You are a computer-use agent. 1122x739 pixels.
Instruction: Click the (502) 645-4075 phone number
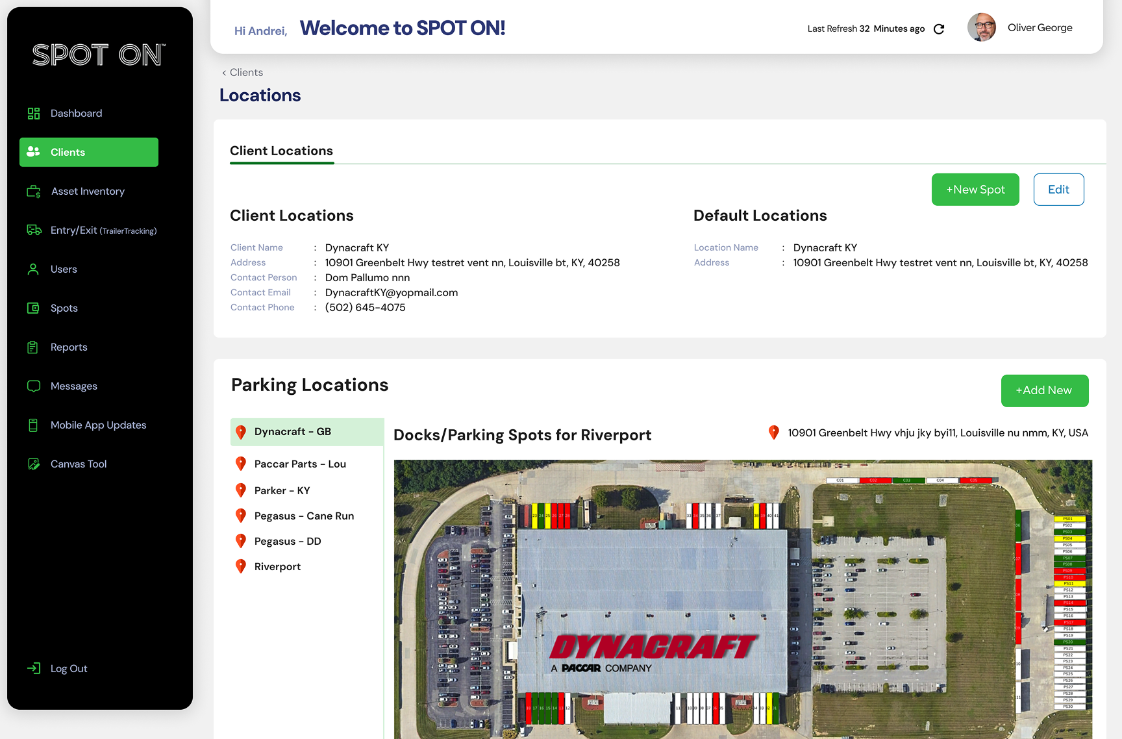(365, 307)
